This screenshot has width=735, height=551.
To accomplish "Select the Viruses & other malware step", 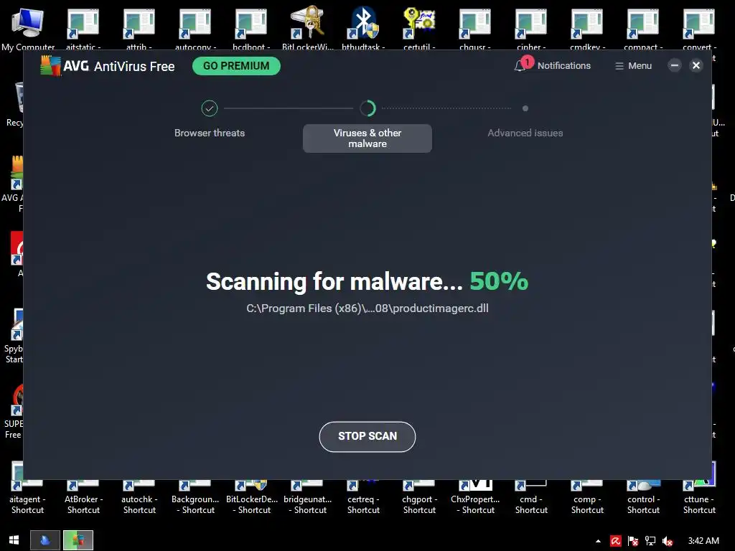I will 367,138.
